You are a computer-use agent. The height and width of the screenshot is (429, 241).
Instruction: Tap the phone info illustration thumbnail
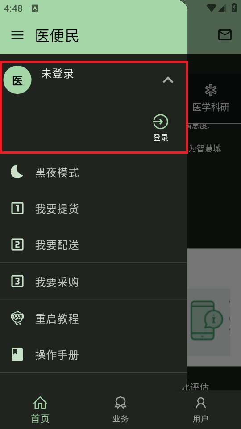click(x=207, y=320)
